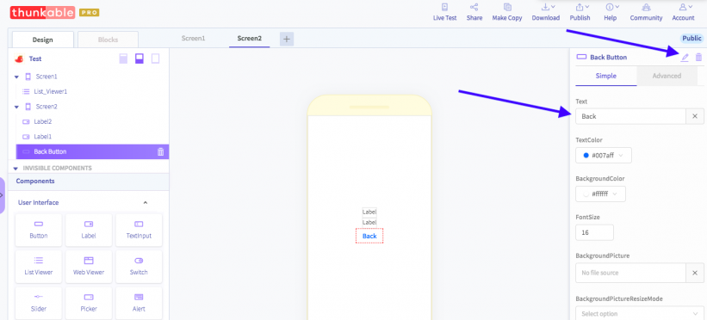
Task: Select Screen2 in the component tree
Action: pos(47,107)
